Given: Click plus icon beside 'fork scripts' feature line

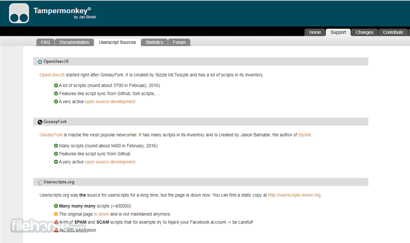Looking at the screenshot, I should (x=56, y=94).
